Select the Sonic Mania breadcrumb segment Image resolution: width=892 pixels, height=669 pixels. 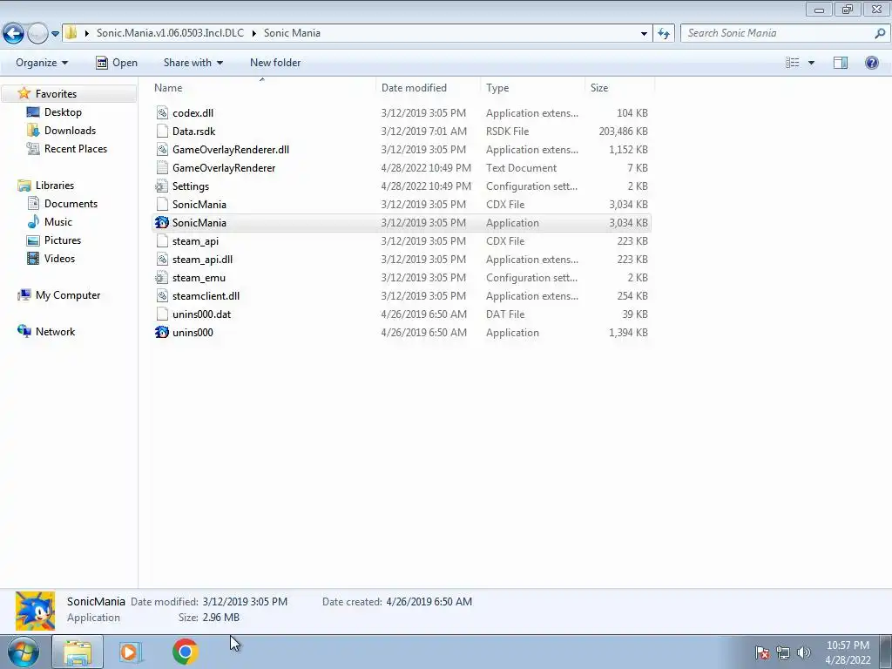(292, 33)
